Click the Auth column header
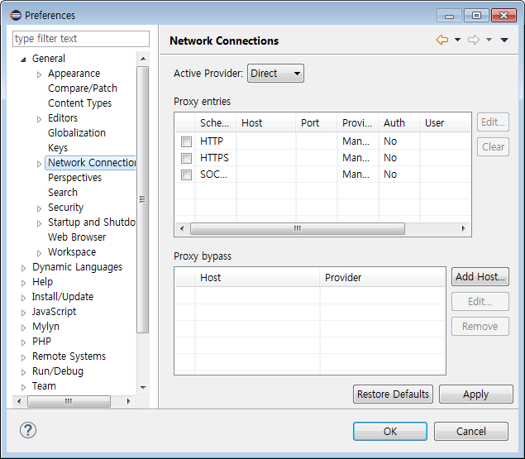525x459 pixels. [x=399, y=123]
